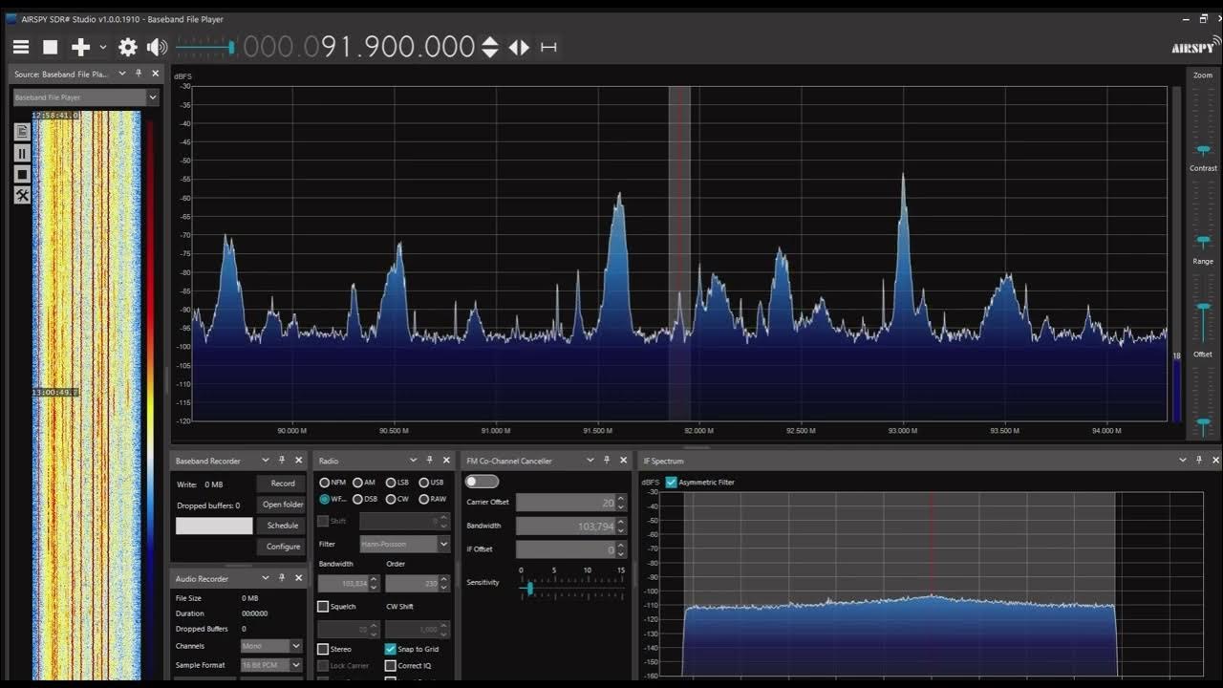Adjust the Sensitivity slider

click(x=571, y=589)
